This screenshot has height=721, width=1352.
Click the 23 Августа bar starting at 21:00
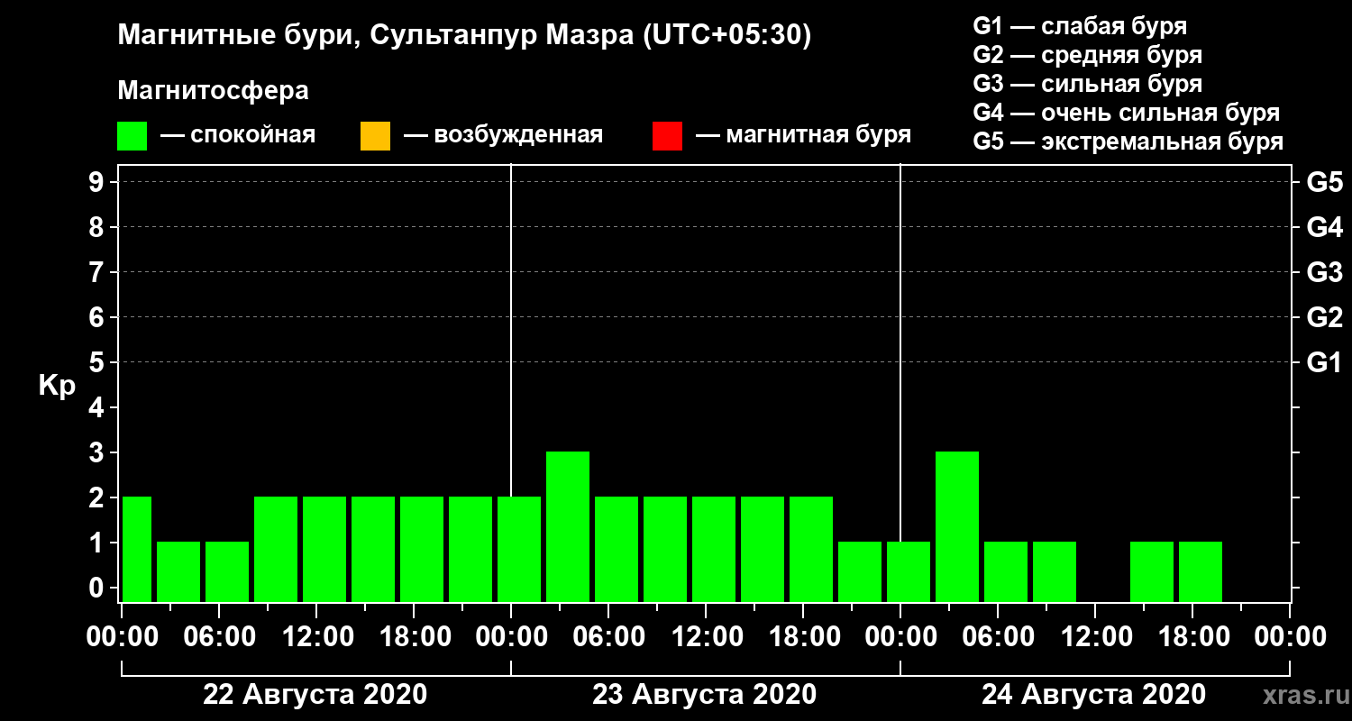coord(860,571)
